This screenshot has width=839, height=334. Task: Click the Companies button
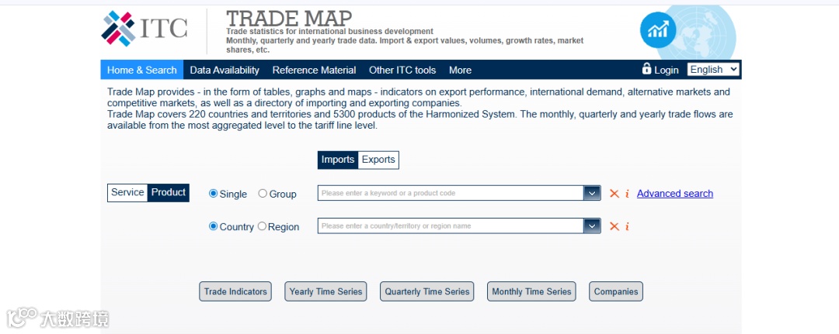pos(616,291)
